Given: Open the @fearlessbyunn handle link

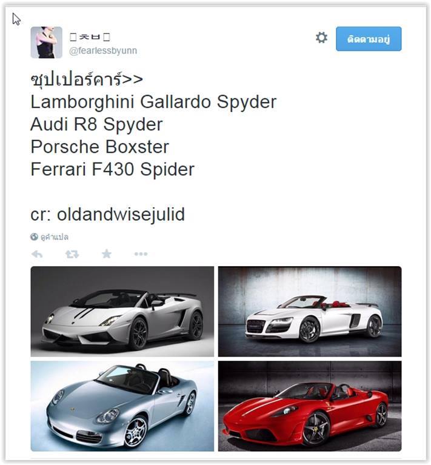Looking at the screenshot, I should pyautogui.click(x=103, y=51).
